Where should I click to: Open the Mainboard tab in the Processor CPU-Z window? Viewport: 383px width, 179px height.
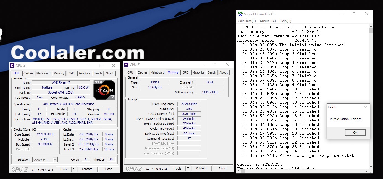click(x=44, y=73)
